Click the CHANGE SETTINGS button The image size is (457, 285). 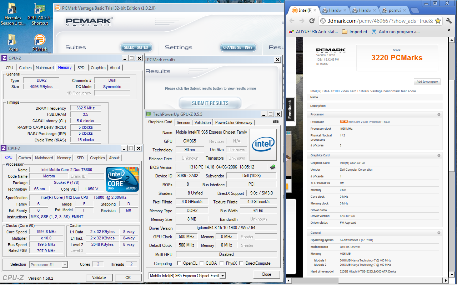(x=238, y=47)
